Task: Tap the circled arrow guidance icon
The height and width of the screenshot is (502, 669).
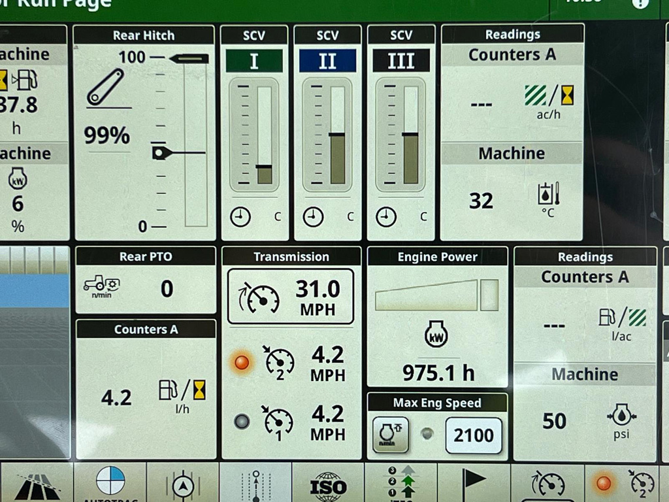Action: click(182, 484)
